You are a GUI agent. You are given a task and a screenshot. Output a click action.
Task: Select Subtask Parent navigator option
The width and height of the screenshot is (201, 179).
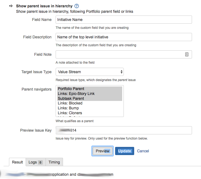(71, 98)
